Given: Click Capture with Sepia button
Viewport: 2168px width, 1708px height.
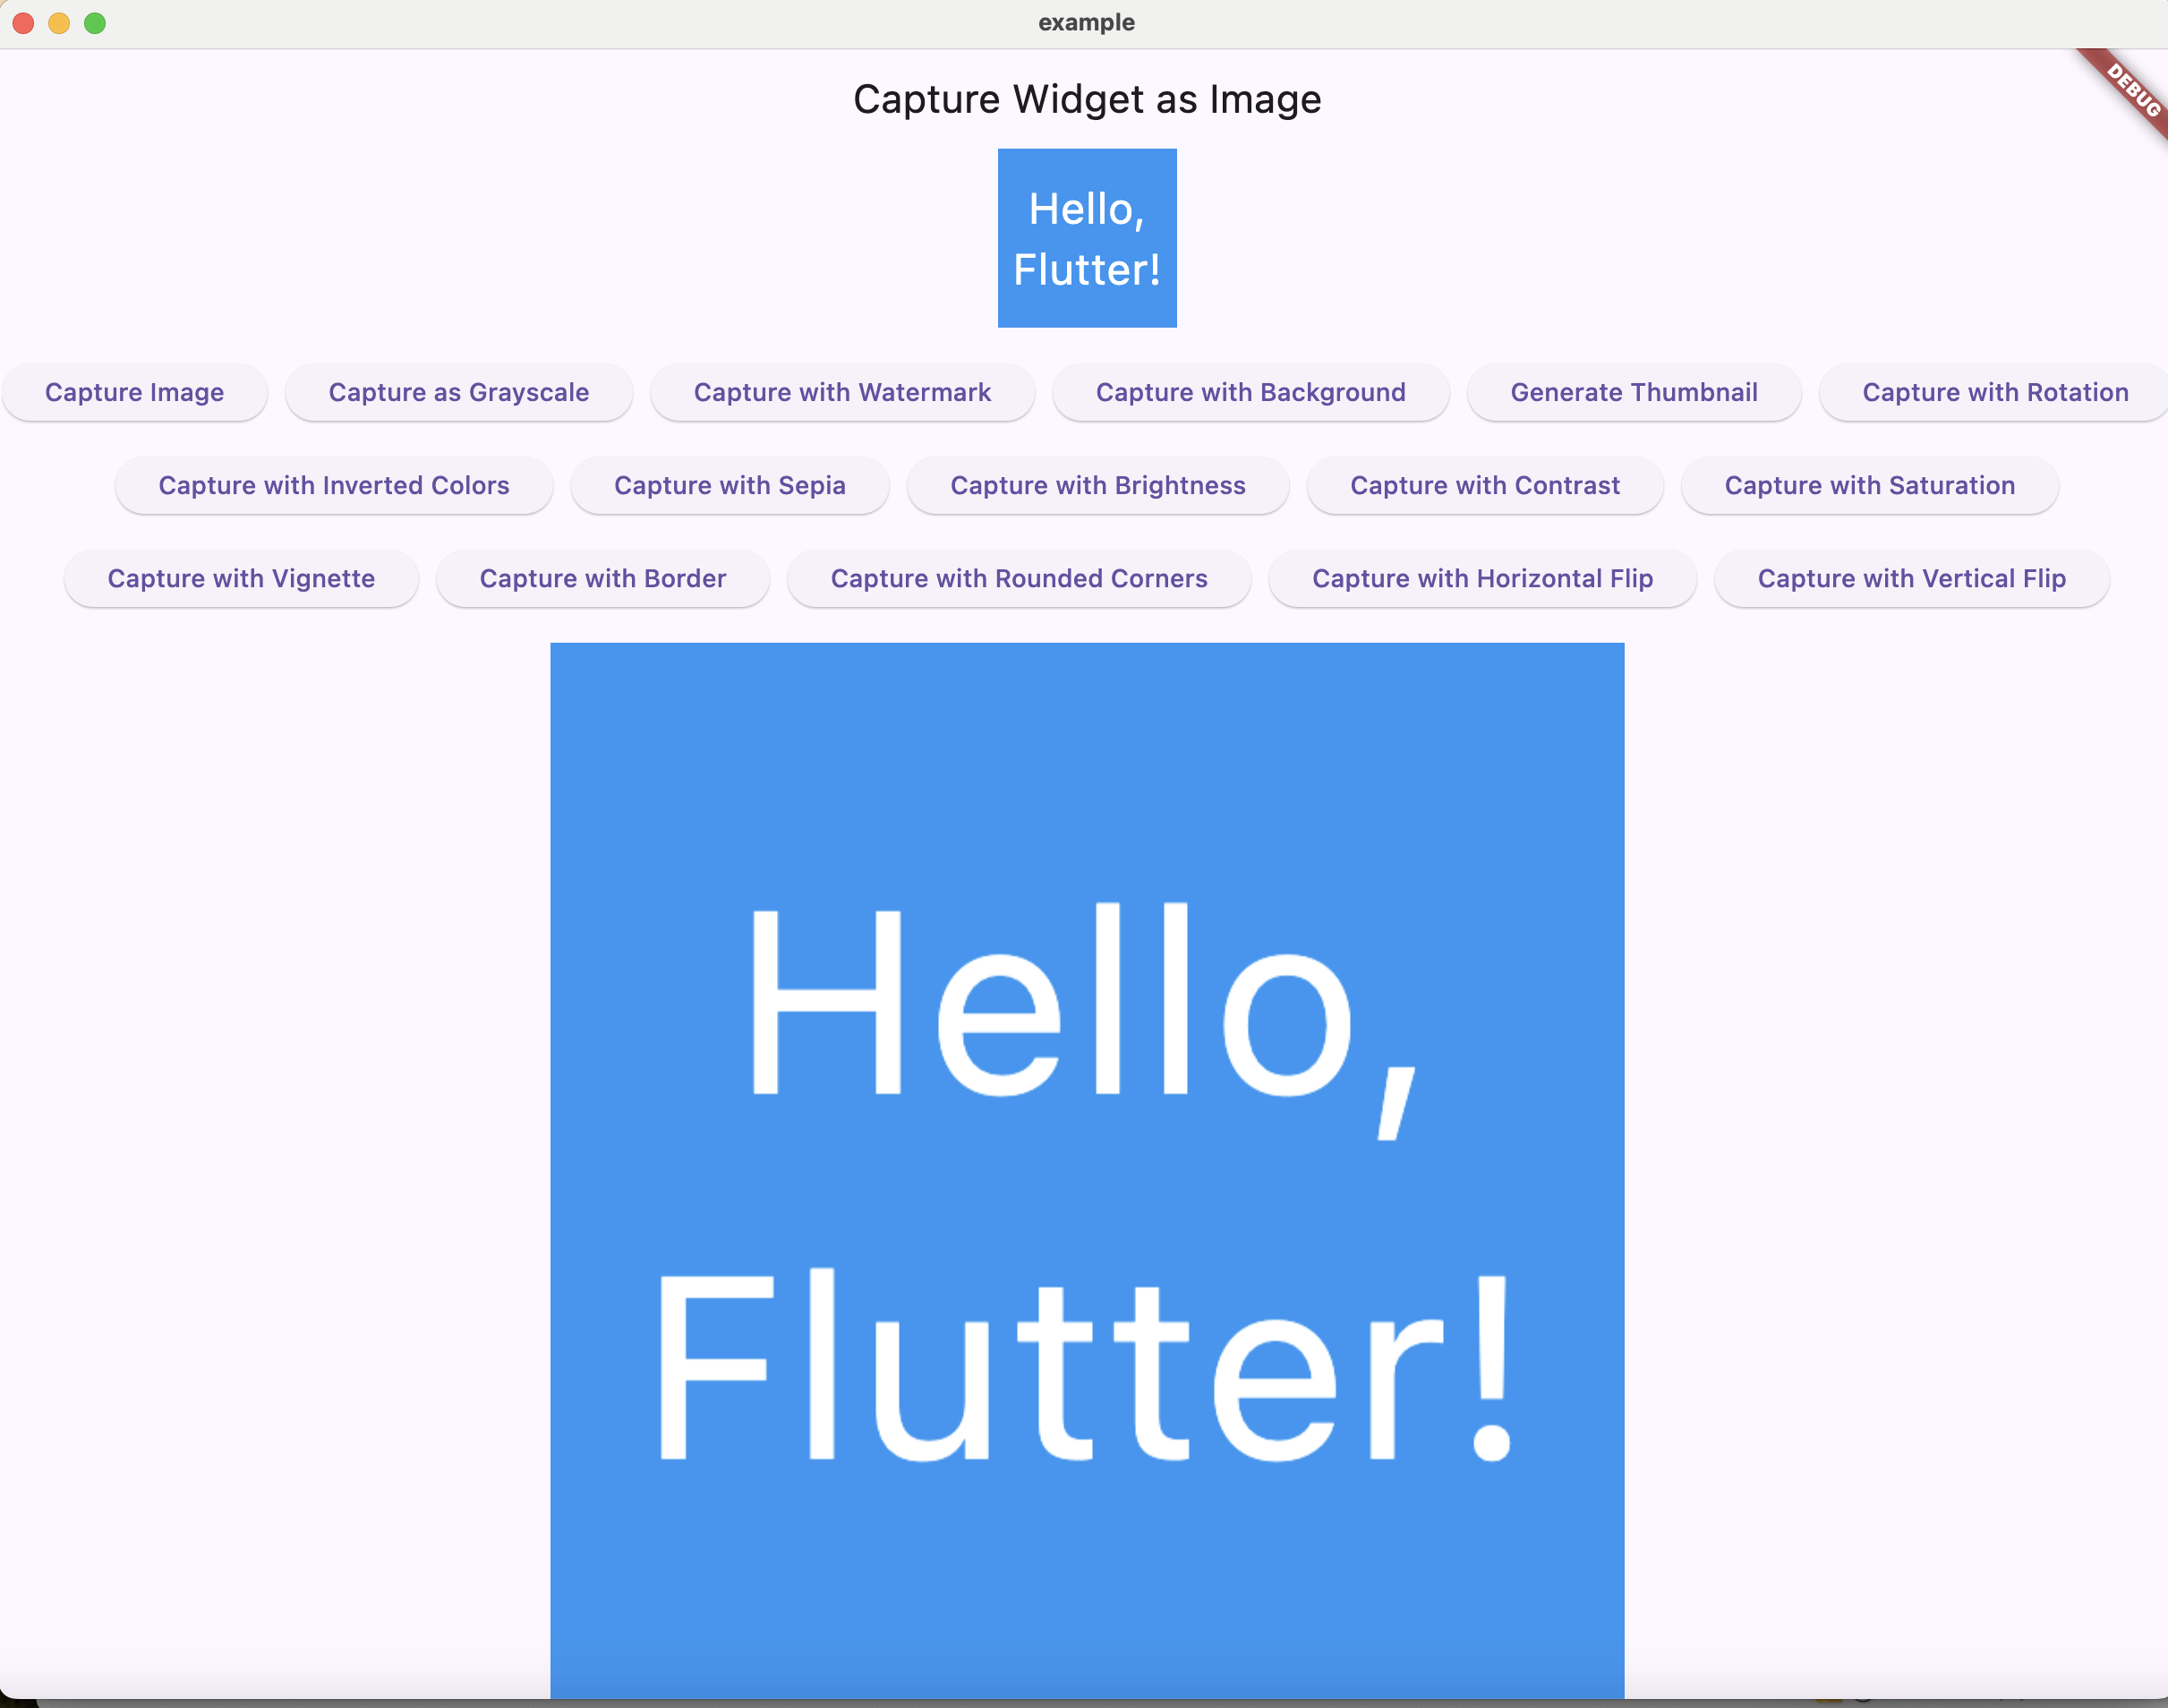Looking at the screenshot, I should click(729, 485).
